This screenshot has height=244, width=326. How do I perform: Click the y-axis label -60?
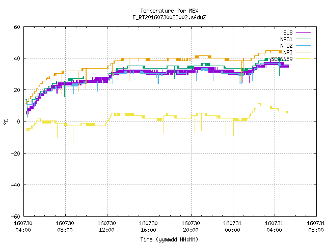[16, 217]
